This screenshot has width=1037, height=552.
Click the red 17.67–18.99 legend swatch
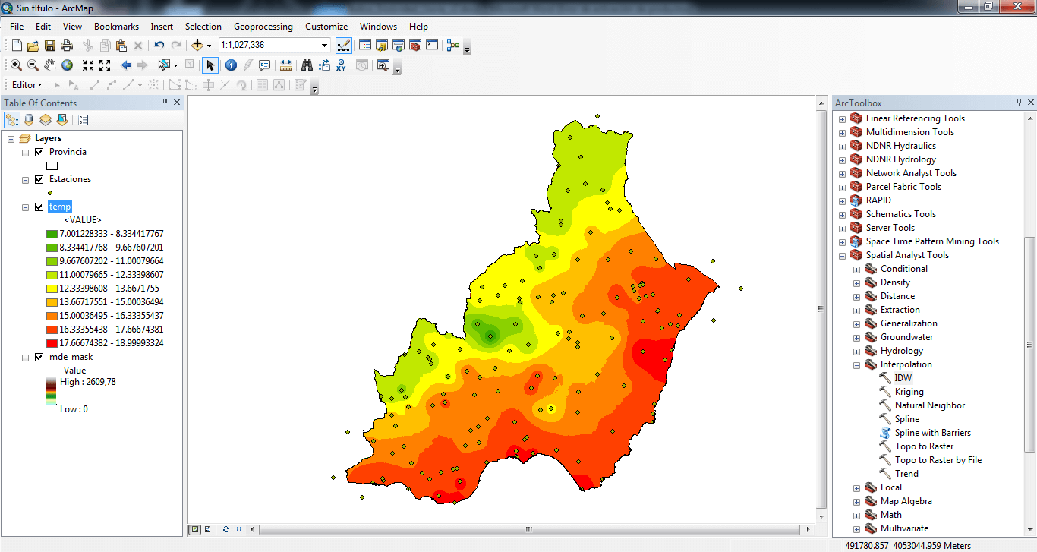(52, 343)
